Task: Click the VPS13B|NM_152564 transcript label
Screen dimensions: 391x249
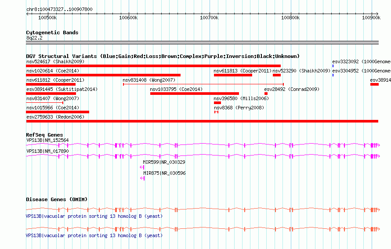Action: pos(47,140)
